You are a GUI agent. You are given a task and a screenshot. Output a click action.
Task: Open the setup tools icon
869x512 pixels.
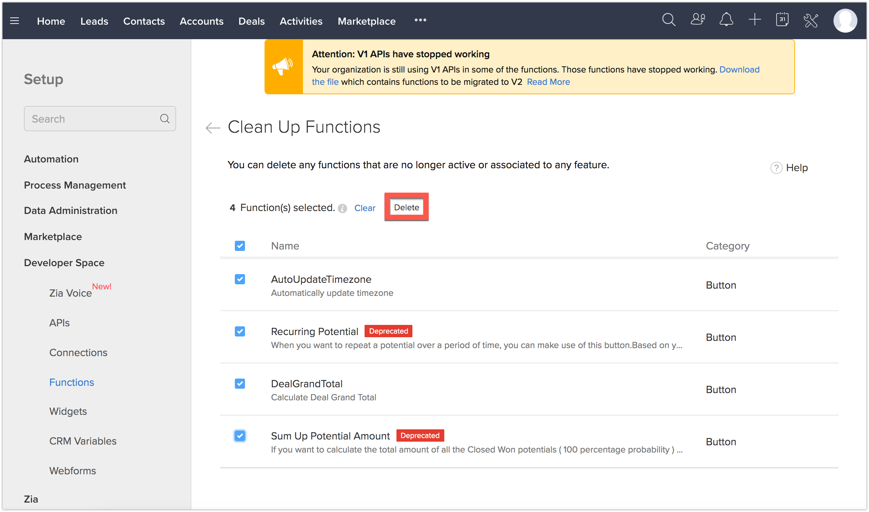pyautogui.click(x=811, y=20)
